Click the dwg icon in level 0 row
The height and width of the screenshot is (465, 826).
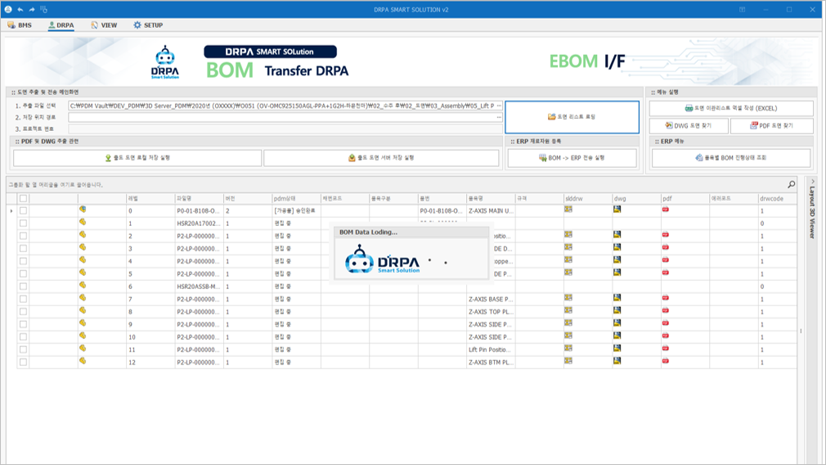pyautogui.click(x=617, y=210)
